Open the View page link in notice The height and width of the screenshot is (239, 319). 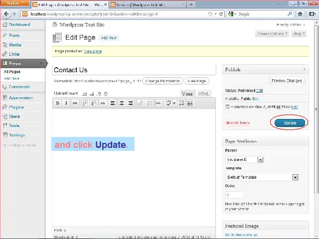[93, 51]
